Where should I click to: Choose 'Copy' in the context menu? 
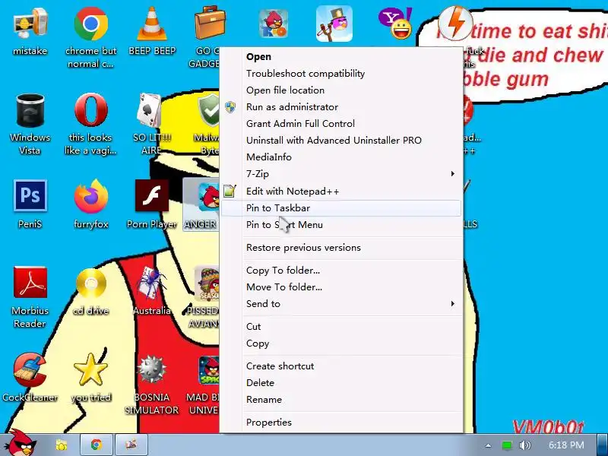[x=341, y=344]
